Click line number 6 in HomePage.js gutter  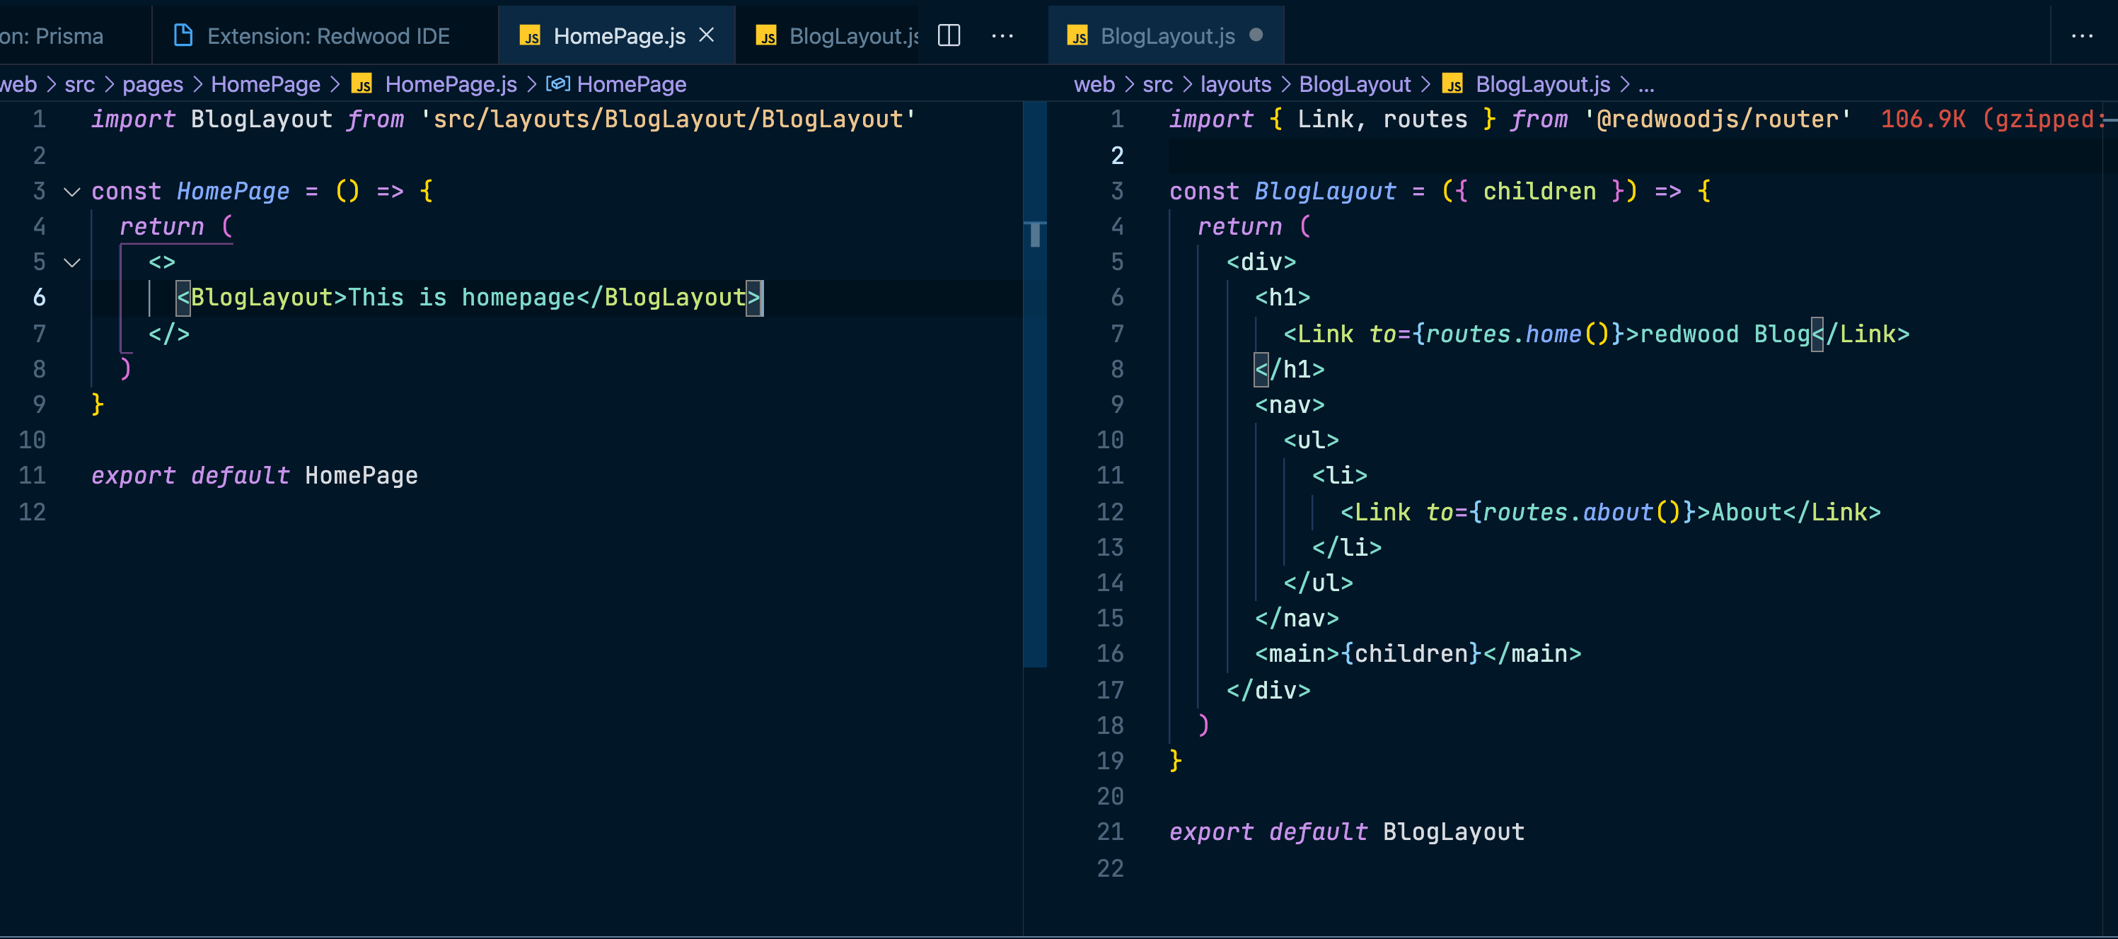[x=39, y=298]
